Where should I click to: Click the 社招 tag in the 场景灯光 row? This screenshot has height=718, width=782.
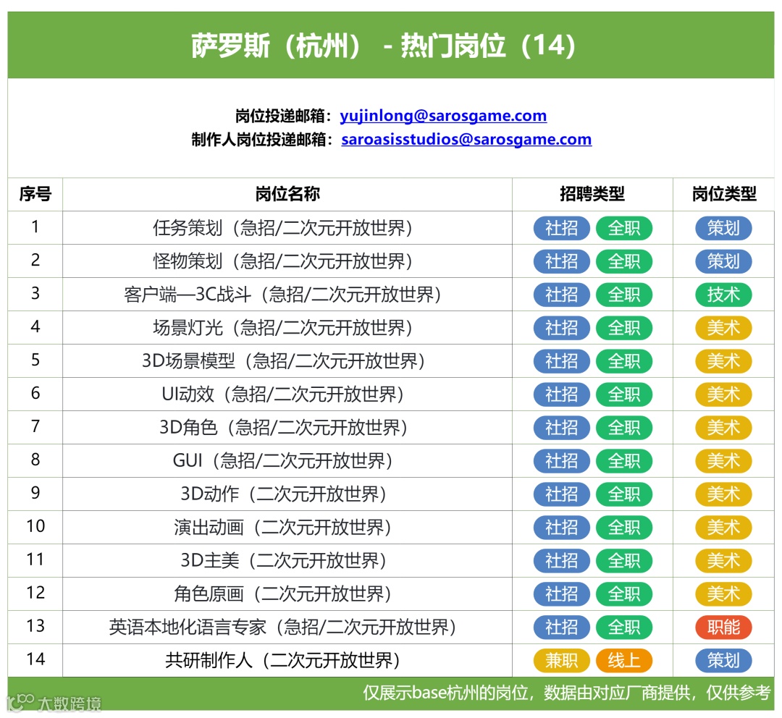point(562,328)
